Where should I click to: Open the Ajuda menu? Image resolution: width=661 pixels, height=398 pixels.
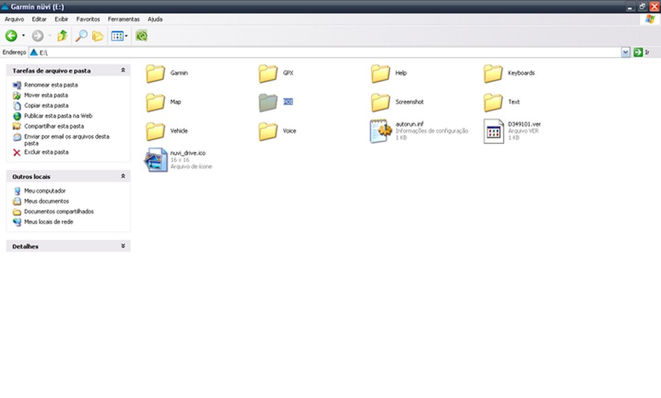[x=155, y=19]
